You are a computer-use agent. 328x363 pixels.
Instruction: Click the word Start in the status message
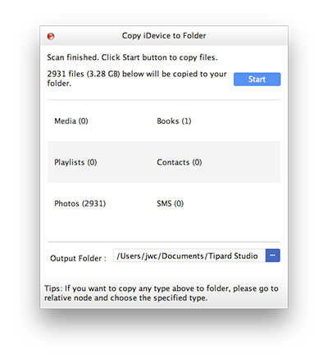[131, 57]
